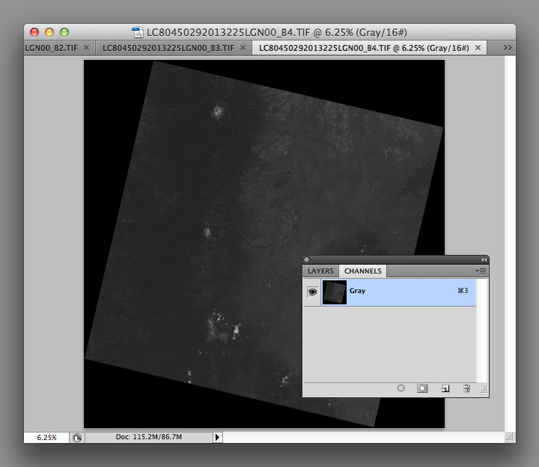This screenshot has width=539, height=467.
Task: Switch to the Channels tab
Action: click(362, 271)
